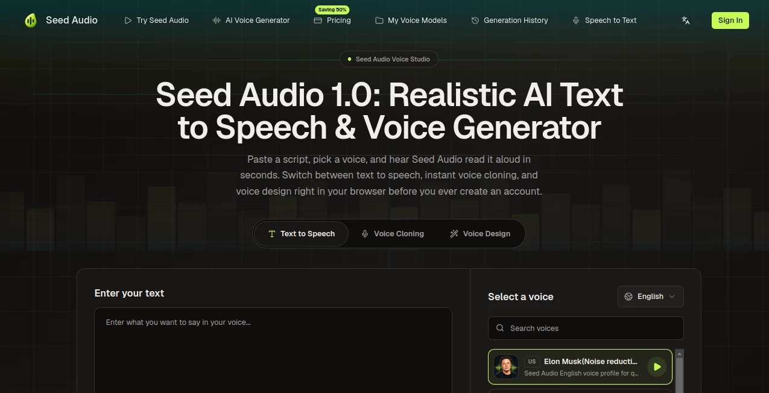Click into the Enter your text box
This screenshot has height=393, width=769.
273,350
